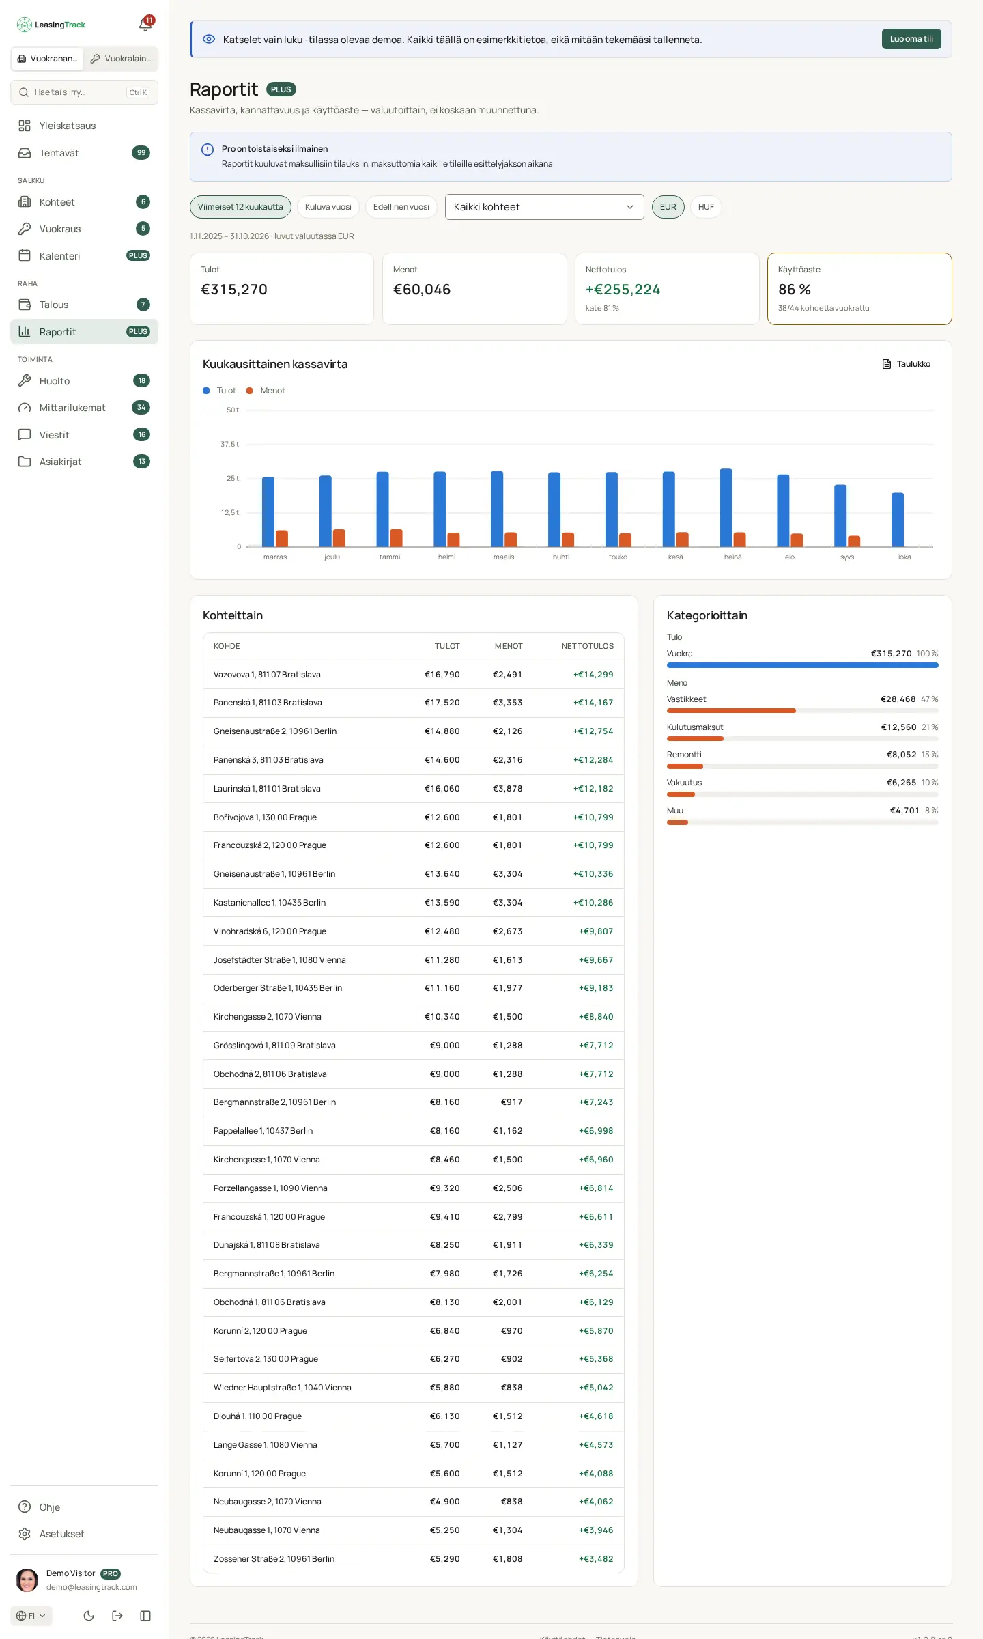Open Huolto wrench icon
Image resolution: width=983 pixels, height=1639 pixels.
[25, 381]
